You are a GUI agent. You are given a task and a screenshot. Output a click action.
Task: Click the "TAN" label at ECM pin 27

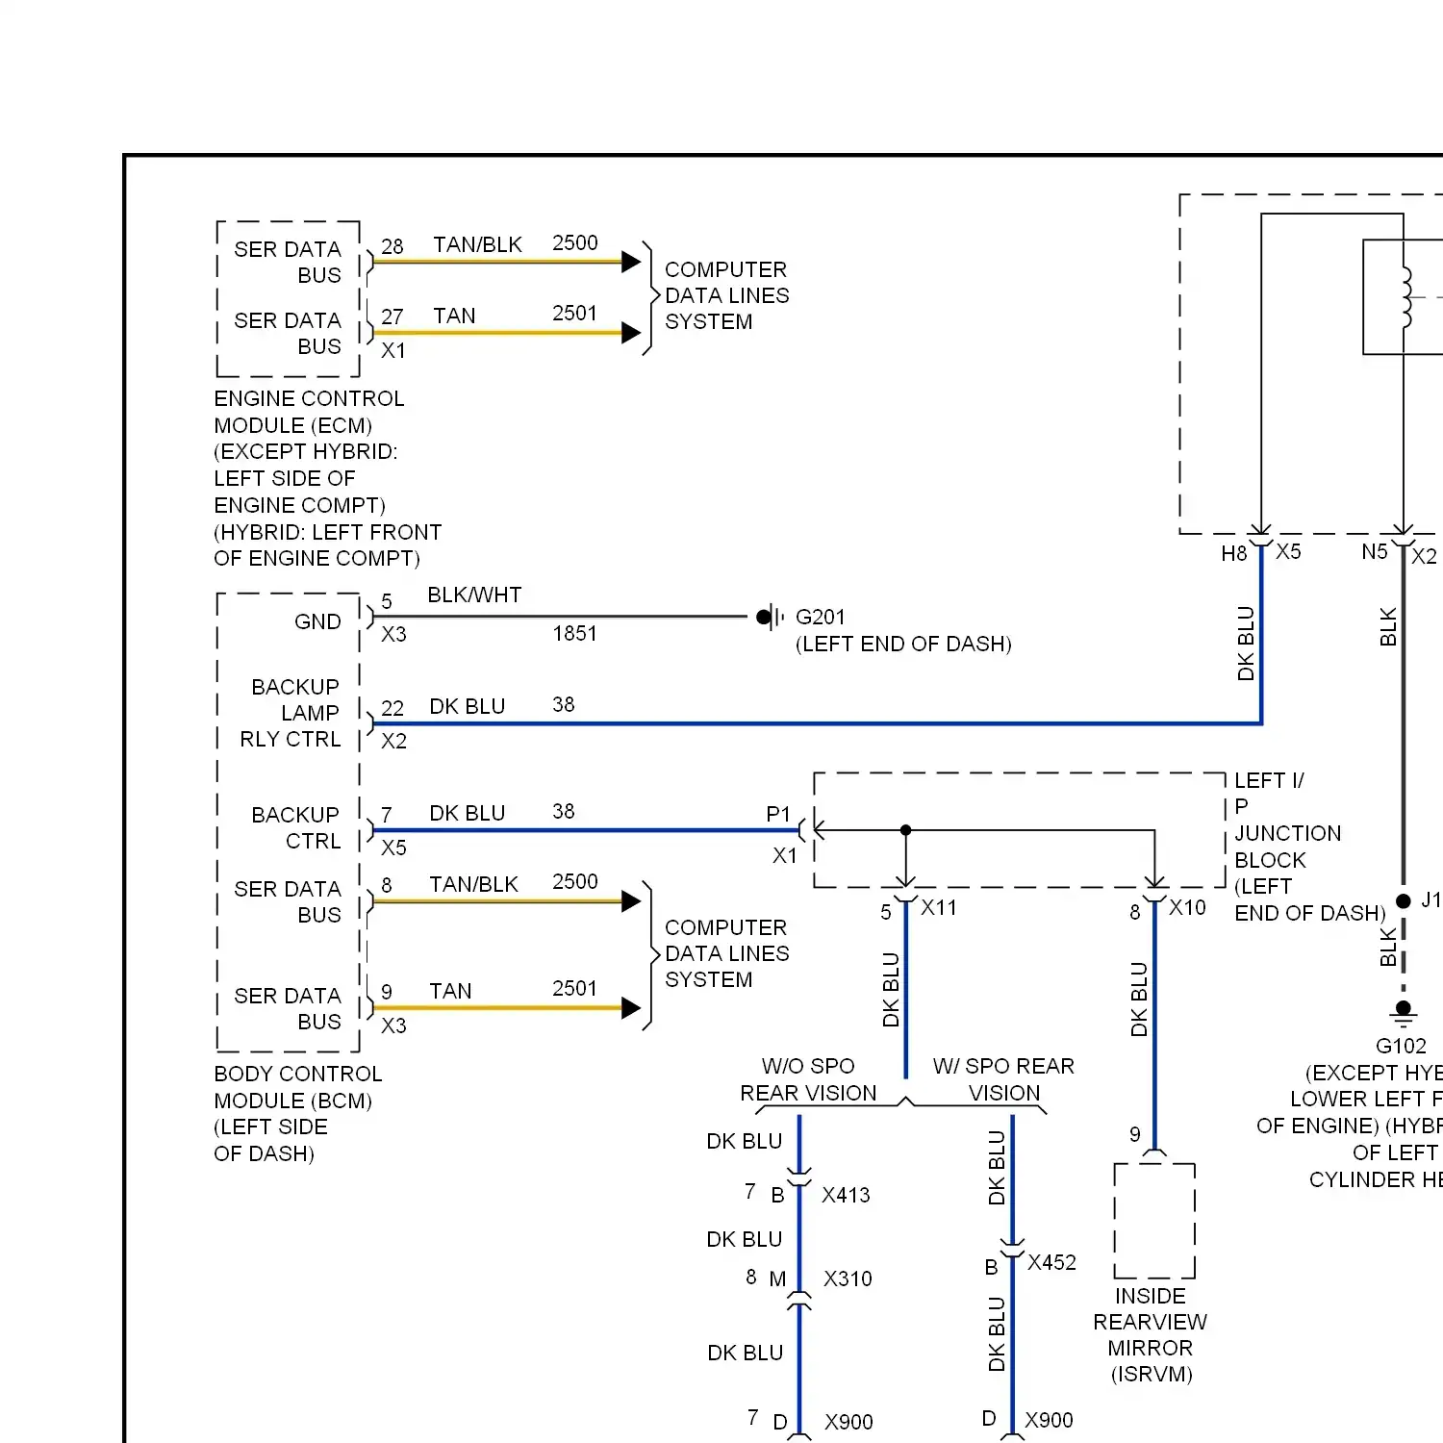point(454,316)
